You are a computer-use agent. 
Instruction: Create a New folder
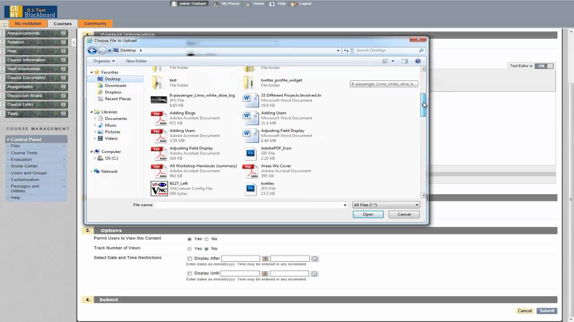pos(136,61)
